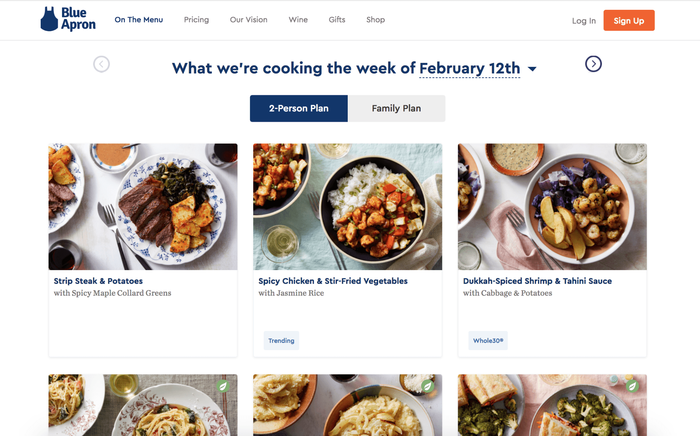Click the Blue Apron logo

click(x=68, y=19)
